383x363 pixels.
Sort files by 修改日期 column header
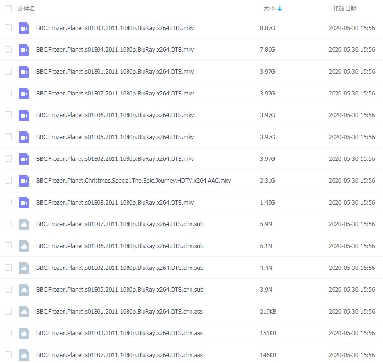click(x=344, y=9)
